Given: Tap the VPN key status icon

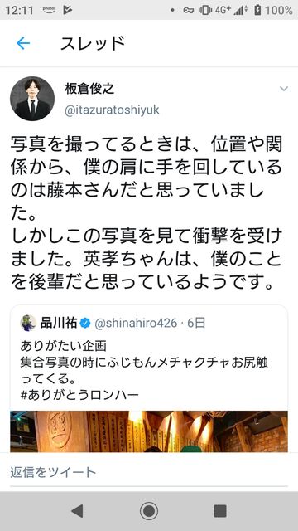Looking at the screenshot, I should point(188,11).
